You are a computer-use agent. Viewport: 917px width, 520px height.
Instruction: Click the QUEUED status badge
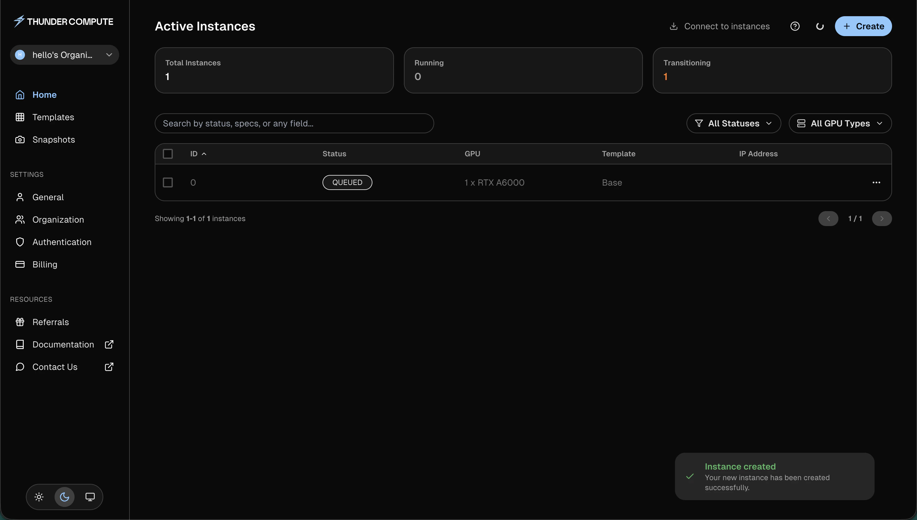[347, 182]
